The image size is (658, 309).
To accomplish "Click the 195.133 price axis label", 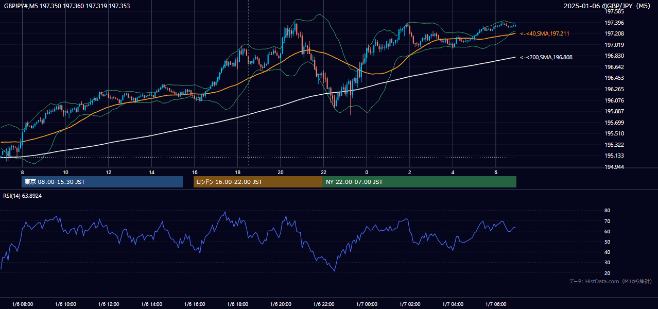I will tap(614, 156).
